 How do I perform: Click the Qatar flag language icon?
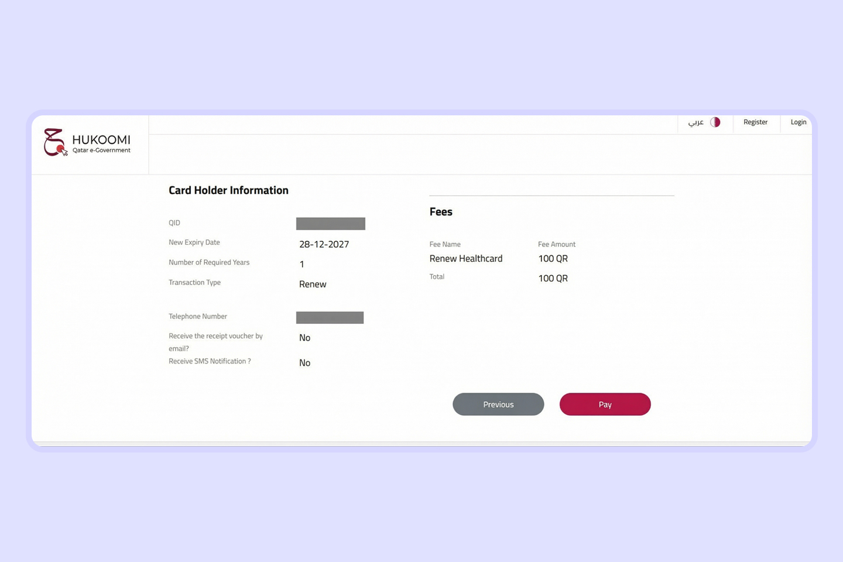pos(714,122)
